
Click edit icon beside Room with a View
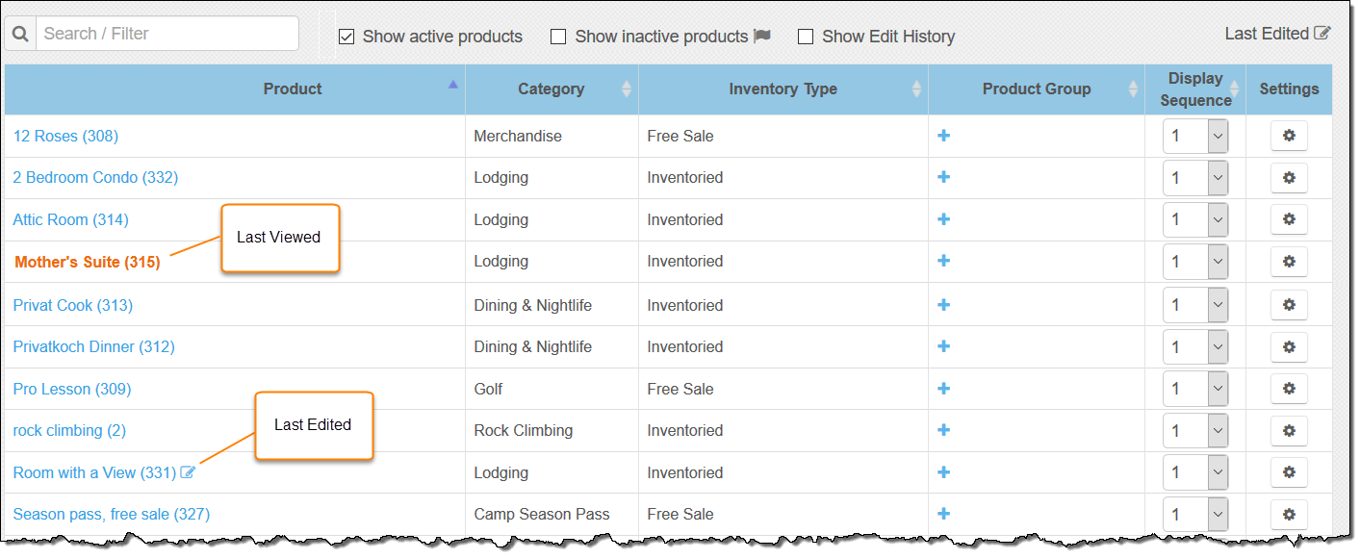(x=189, y=472)
